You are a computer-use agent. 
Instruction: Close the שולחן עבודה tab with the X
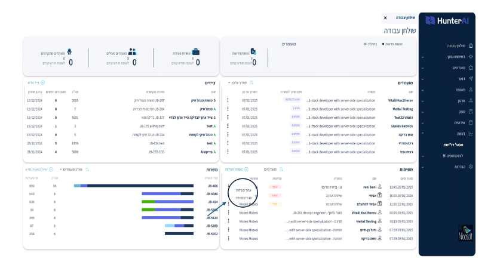pyautogui.click(x=385, y=18)
